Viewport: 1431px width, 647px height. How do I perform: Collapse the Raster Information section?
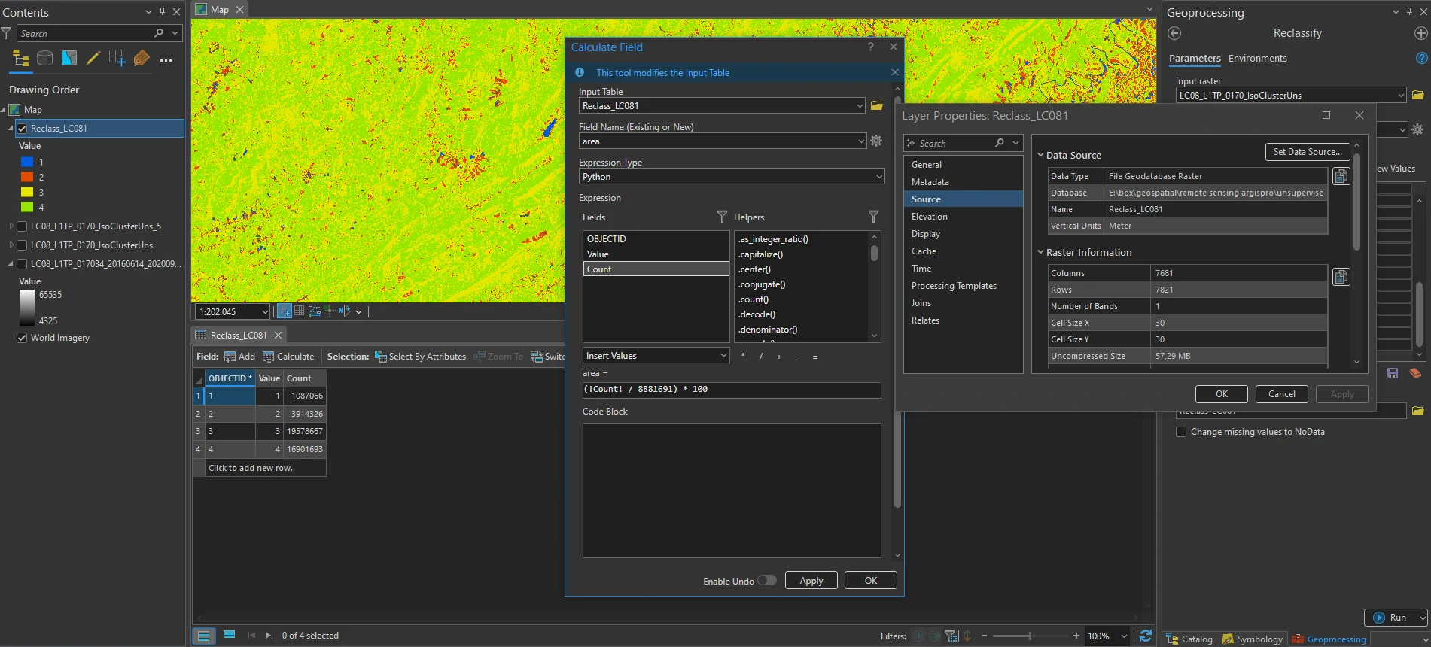(x=1041, y=252)
